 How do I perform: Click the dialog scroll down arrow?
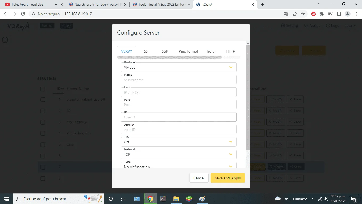click(248, 165)
